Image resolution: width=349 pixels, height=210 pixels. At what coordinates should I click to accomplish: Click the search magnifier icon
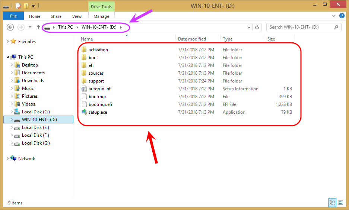pos(336,27)
